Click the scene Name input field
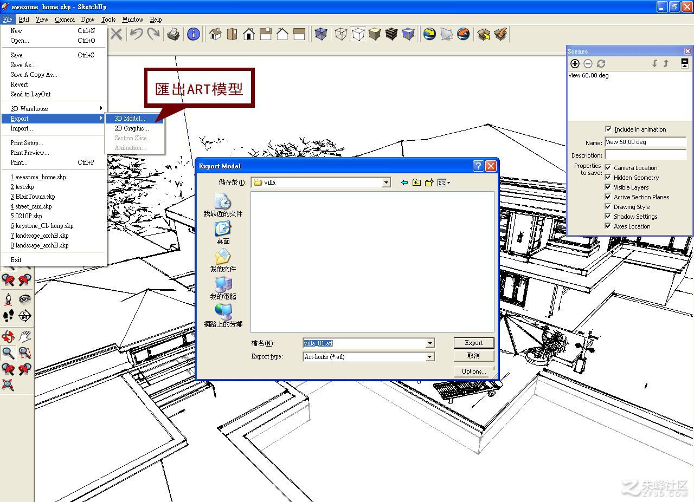Image resolution: width=694 pixels, height=502 pixels. 646,142
